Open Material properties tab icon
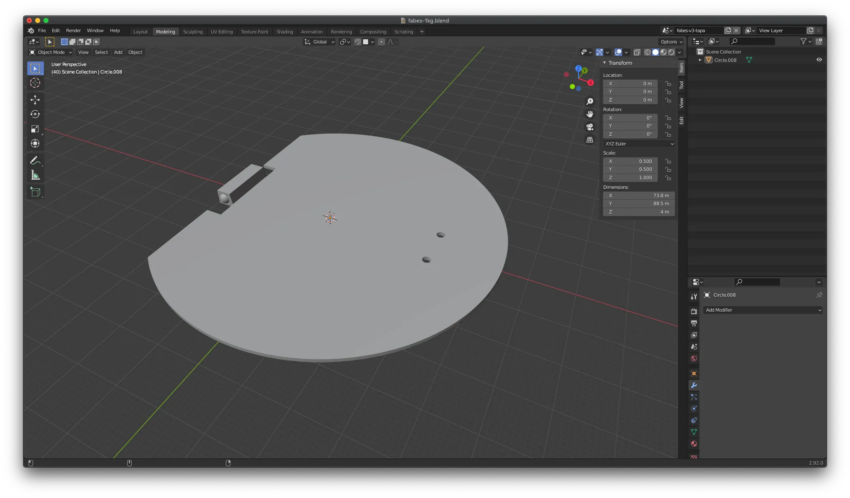Screen dimensions: 850x498 click(x=694, y=444)
